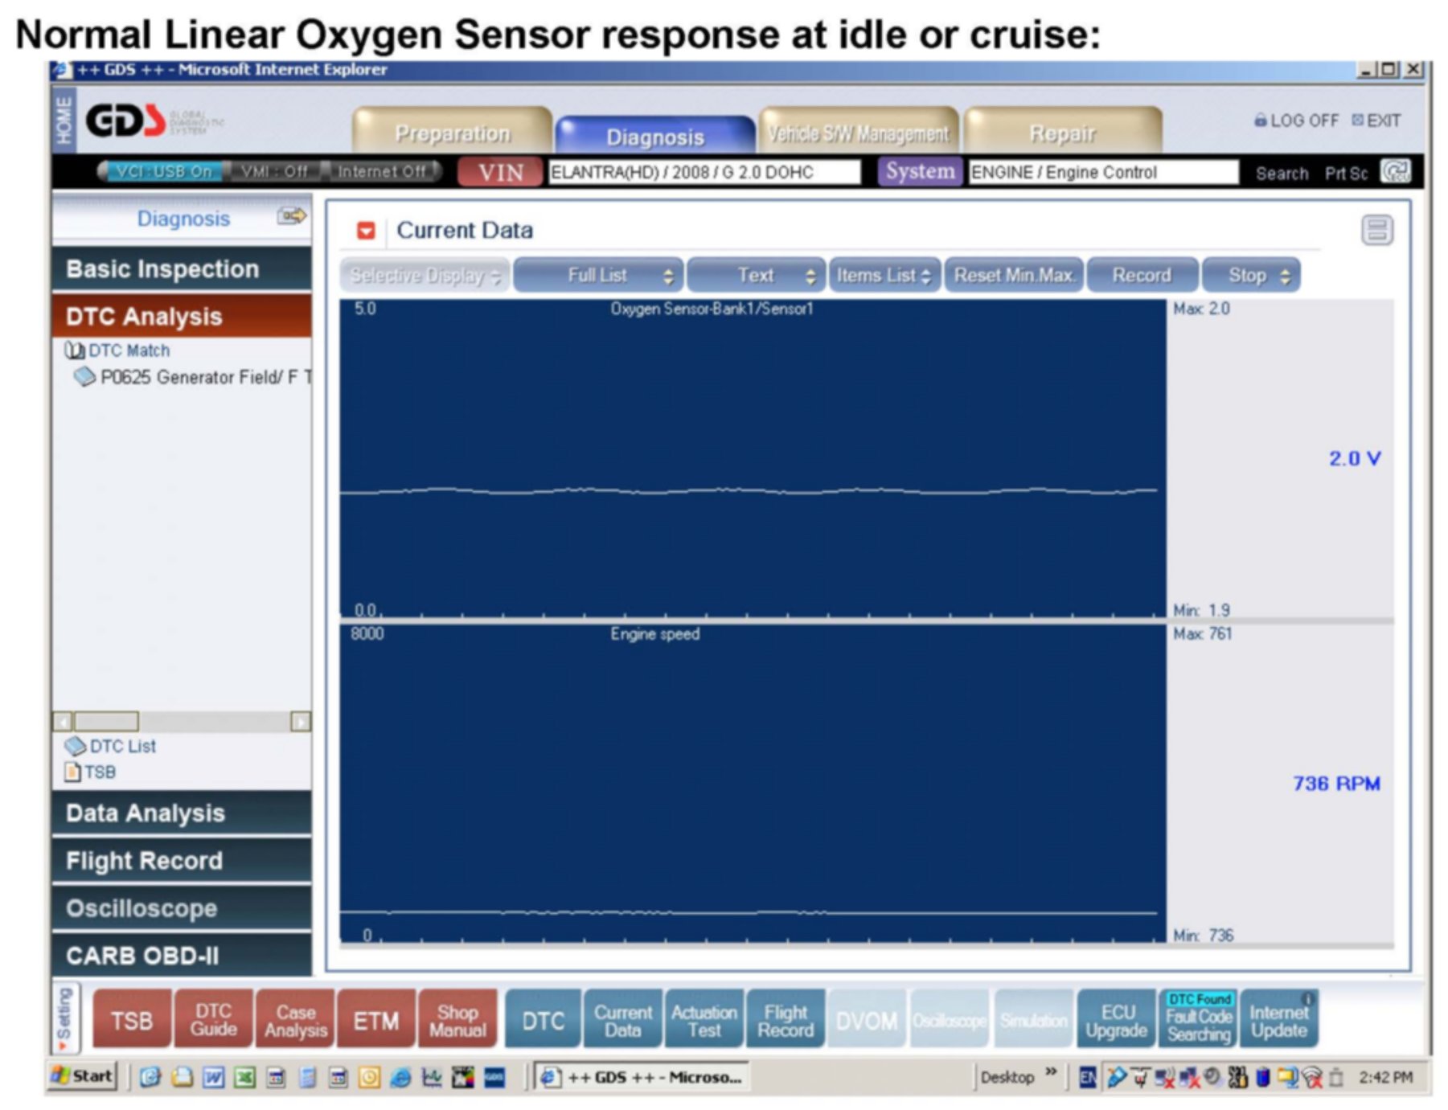Click the Excel icon in the taskbar
This screenshot has width=1448, height=1110.
(244, 1078)
